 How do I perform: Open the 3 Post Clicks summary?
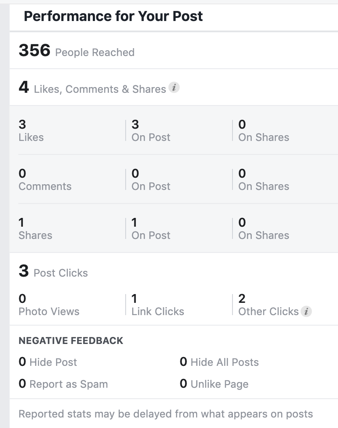(x=53, y=272)
